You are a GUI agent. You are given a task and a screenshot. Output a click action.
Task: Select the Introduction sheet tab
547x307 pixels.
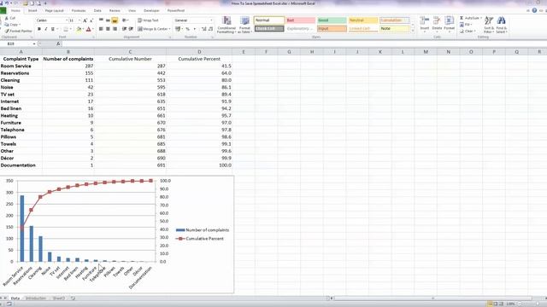pos(36,298)
